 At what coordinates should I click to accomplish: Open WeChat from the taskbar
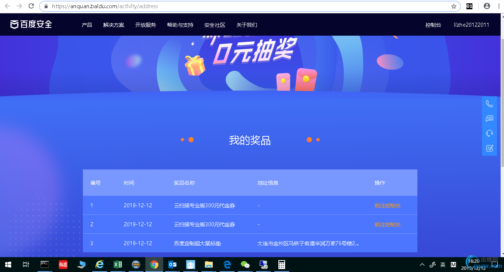click(245, 265)
